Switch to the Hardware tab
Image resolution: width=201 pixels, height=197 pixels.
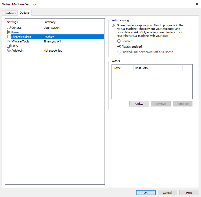10,13
